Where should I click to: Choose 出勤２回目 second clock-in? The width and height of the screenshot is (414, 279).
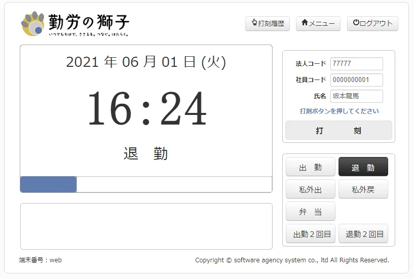click(x=310, y=234)
